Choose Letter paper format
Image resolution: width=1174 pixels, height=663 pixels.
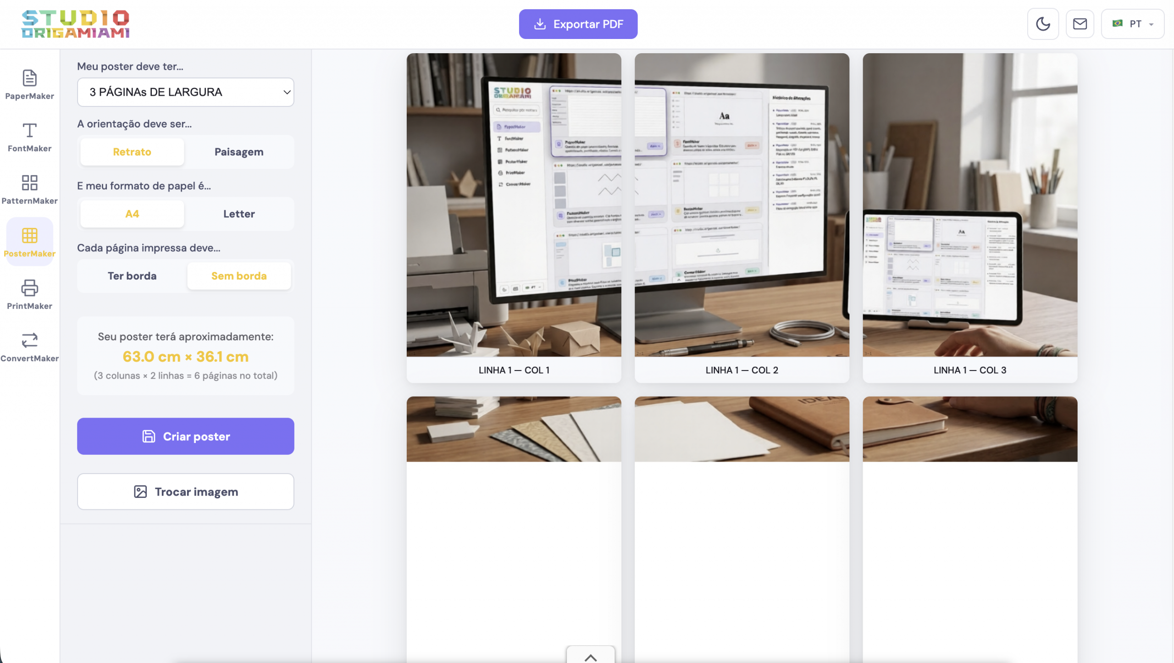[239, 214]
